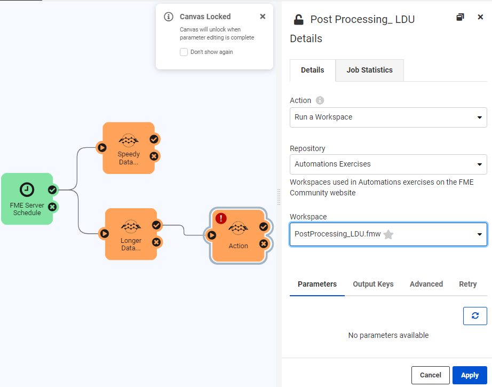492x387 pixels.
Task: Dismiss the Canvas Locked notification
Action: tap(263, 17)
